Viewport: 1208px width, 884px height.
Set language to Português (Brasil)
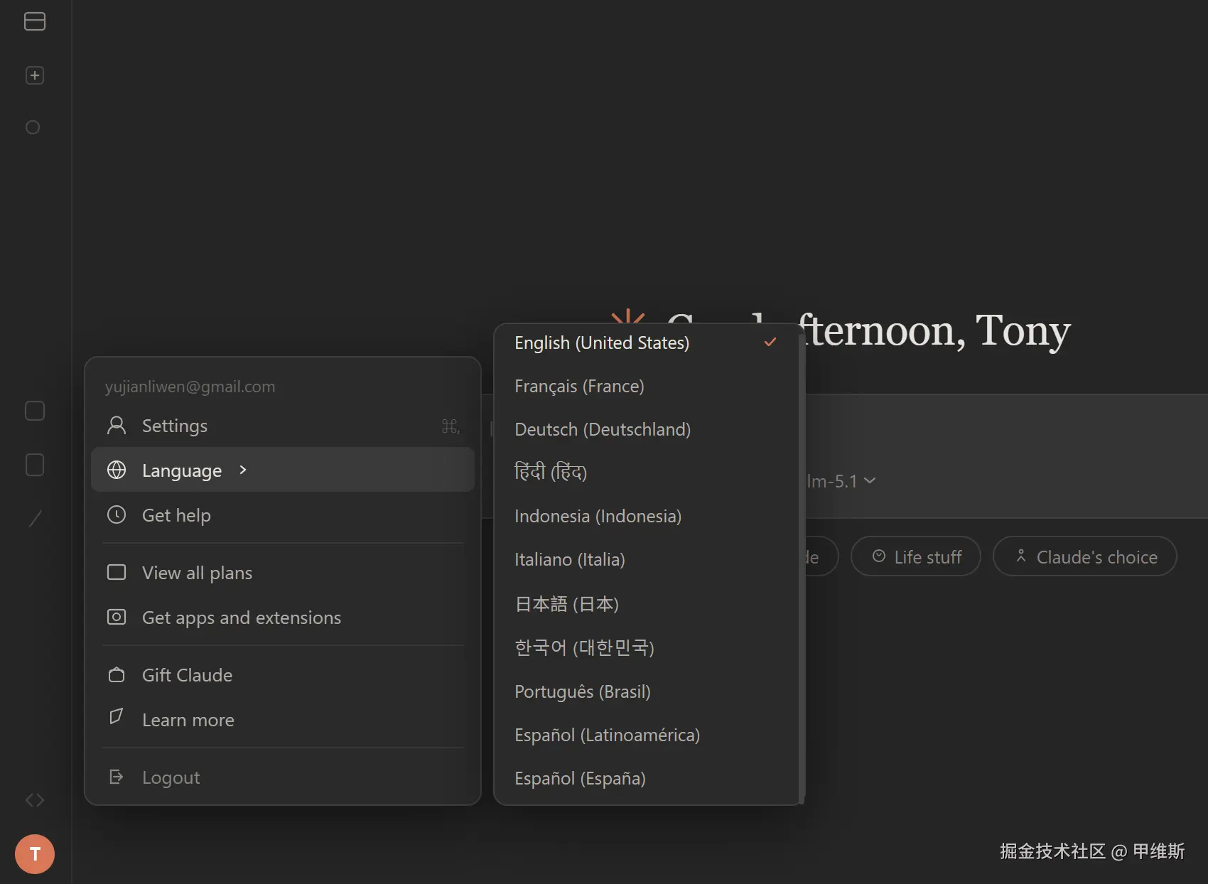pos(646,691)
